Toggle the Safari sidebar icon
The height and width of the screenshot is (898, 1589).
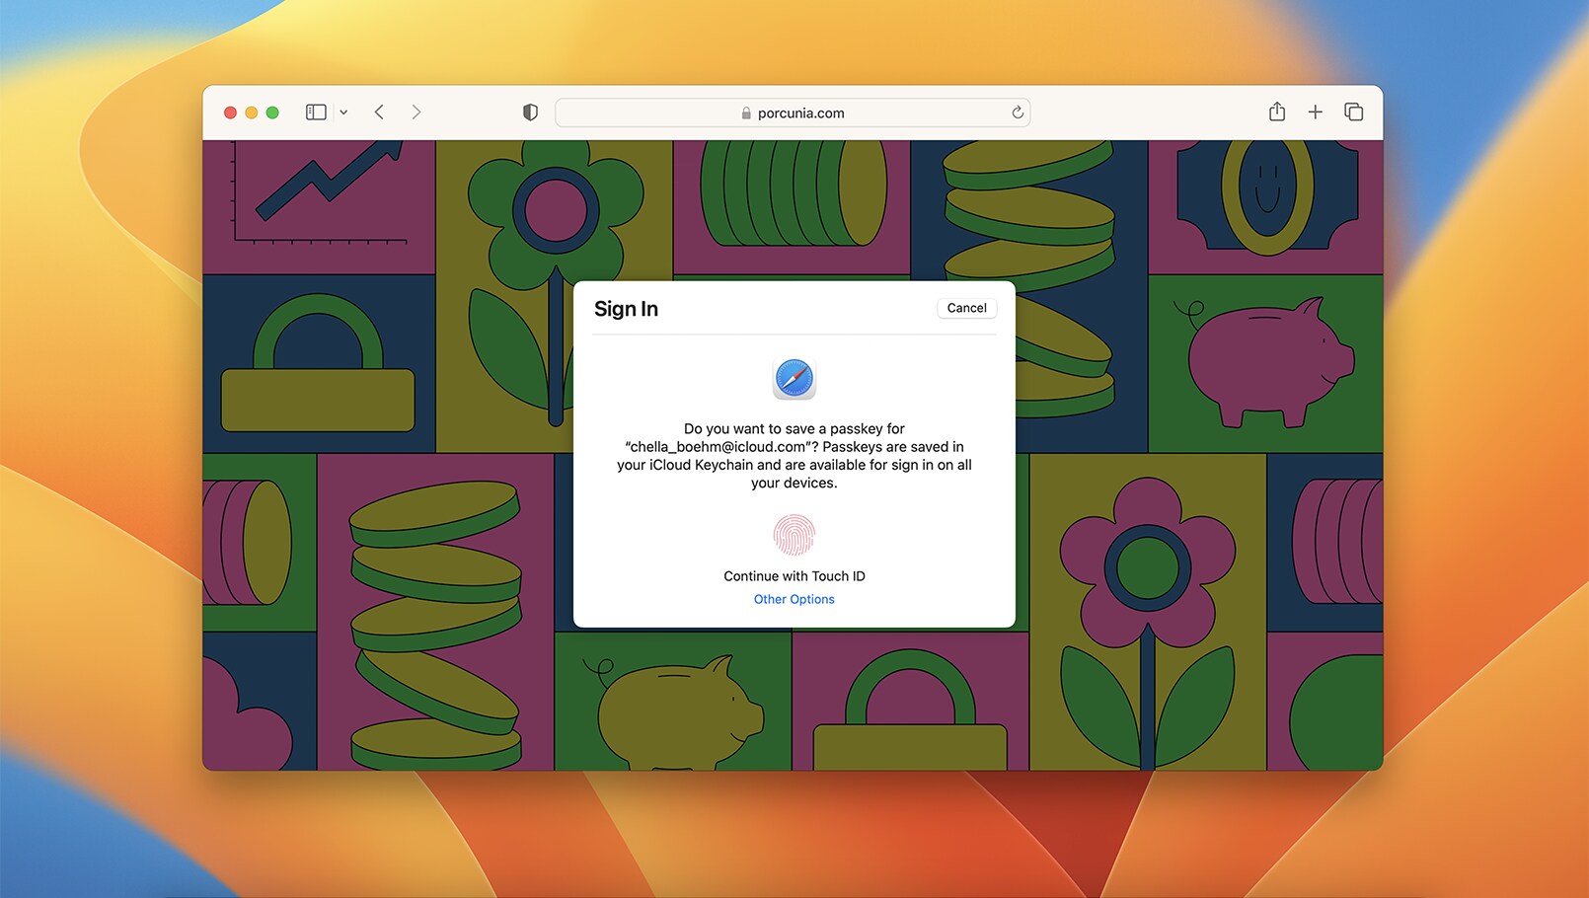click(x=316, y=112)
